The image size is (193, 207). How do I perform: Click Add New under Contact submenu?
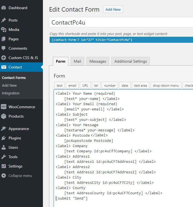click(9, 85)
